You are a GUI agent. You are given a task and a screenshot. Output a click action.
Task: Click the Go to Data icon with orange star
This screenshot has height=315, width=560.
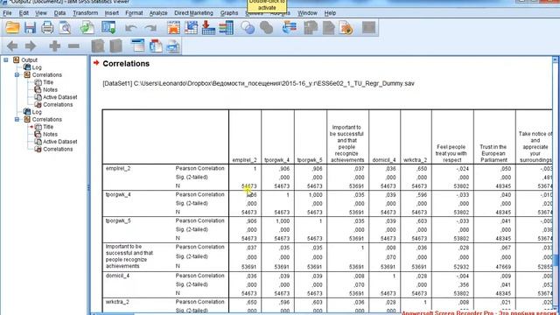[173, 27]
